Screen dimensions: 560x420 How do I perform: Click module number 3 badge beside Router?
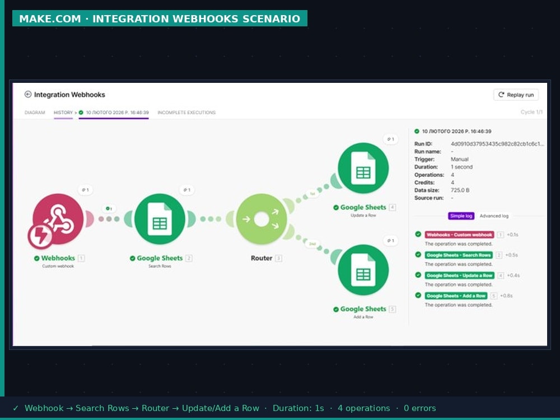(279, 258)
